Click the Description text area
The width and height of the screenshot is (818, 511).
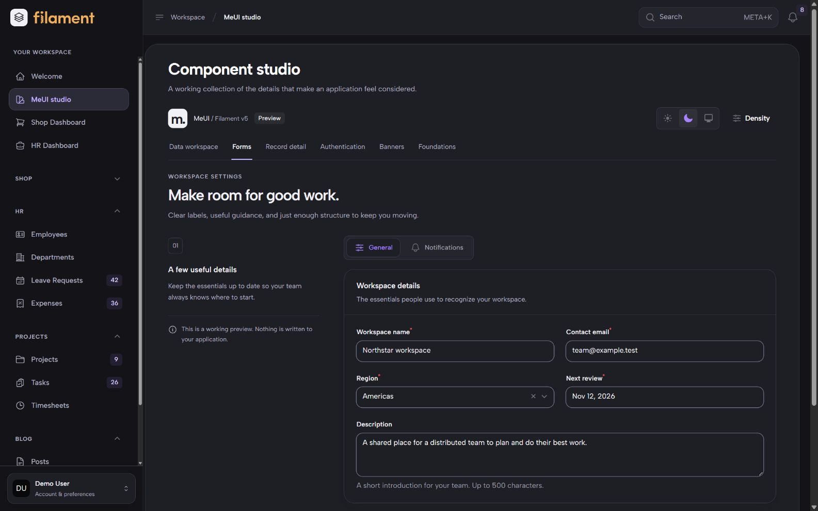(x=560, y=455)
